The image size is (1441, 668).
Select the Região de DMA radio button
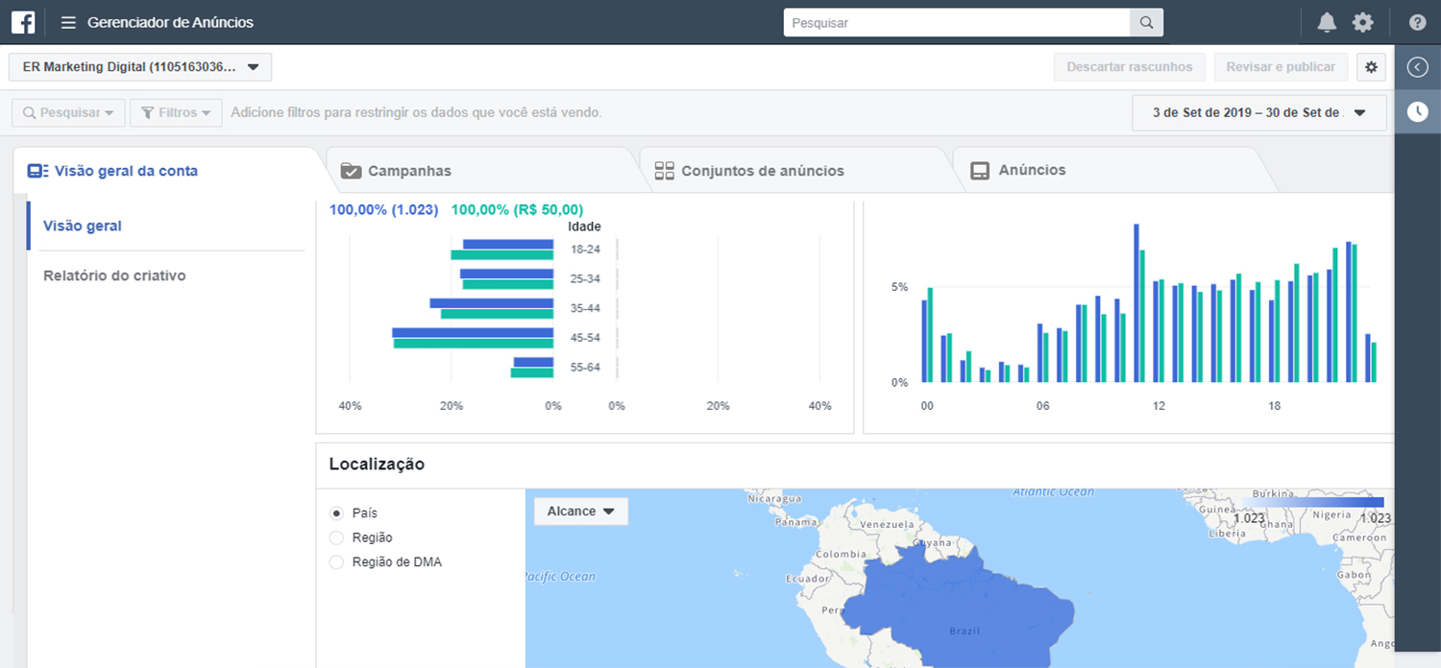pyautogui.click(x=336, y=562)
